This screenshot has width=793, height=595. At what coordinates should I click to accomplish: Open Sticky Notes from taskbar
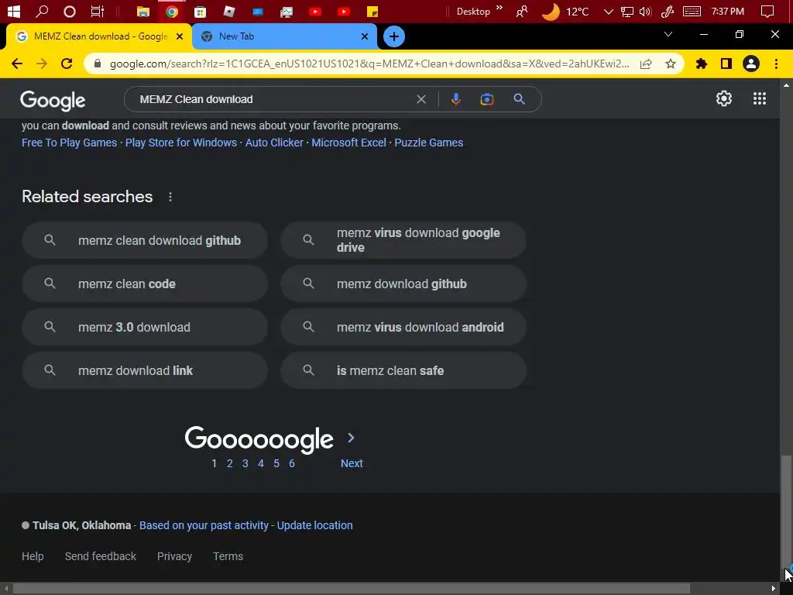coord(372,11)
